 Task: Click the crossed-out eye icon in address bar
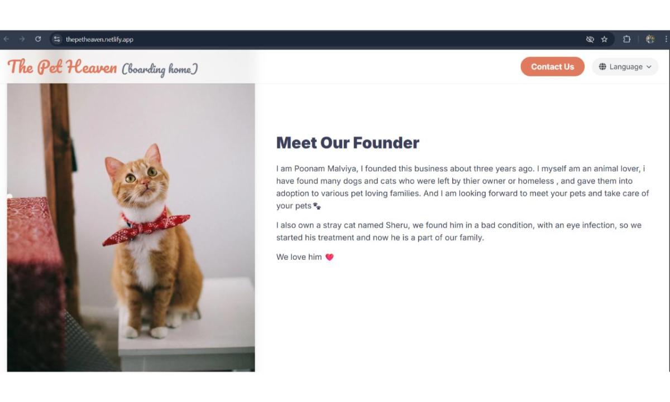[x=590, y=39]
